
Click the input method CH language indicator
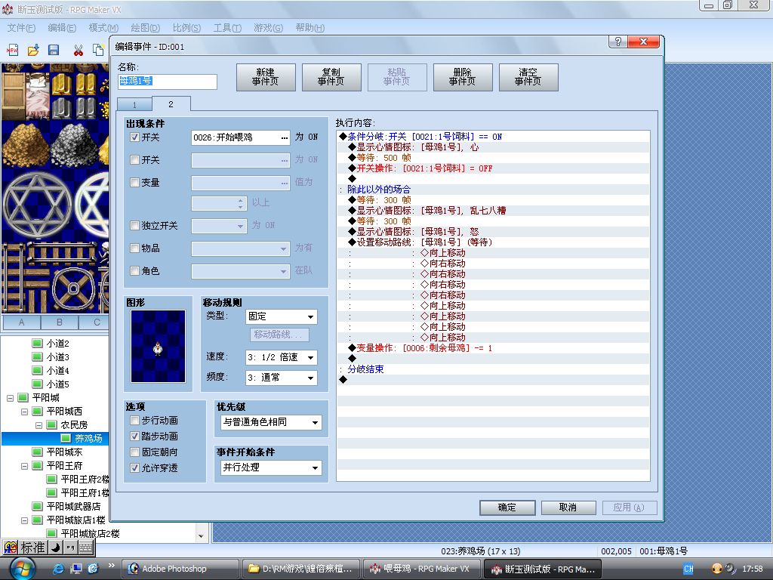(x=688, y=569)
